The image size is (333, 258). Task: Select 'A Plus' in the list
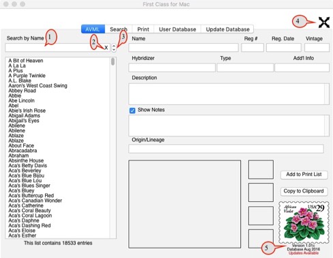(x=16, y=71)
